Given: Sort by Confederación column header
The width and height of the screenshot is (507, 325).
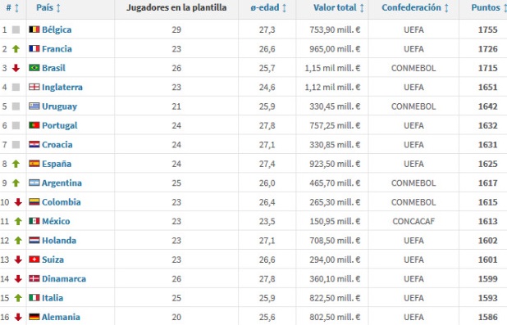Looking at the screenshot, I should click(415, 7).
